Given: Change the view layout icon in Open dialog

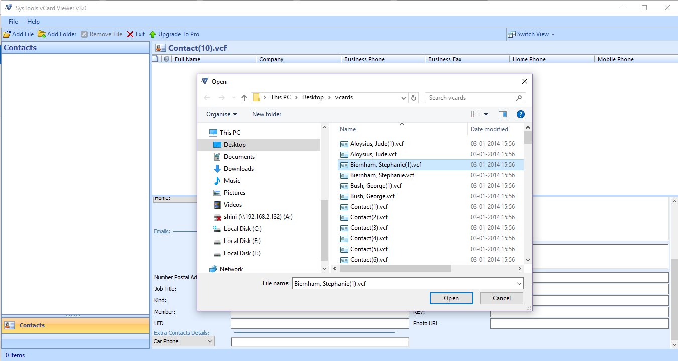Looking at the screenshot, I should tap(475, 114).
